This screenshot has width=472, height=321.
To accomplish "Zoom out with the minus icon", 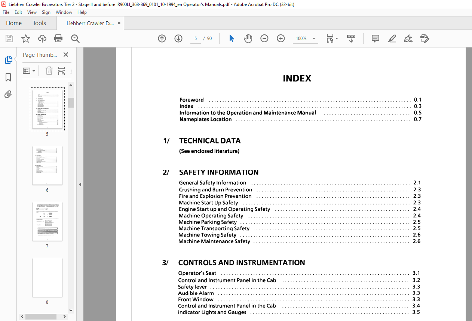I will click(x=264, y=38).
